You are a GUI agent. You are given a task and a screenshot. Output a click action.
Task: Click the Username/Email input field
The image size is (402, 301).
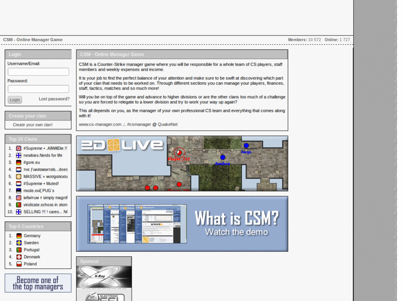click(x=39, y=72)
